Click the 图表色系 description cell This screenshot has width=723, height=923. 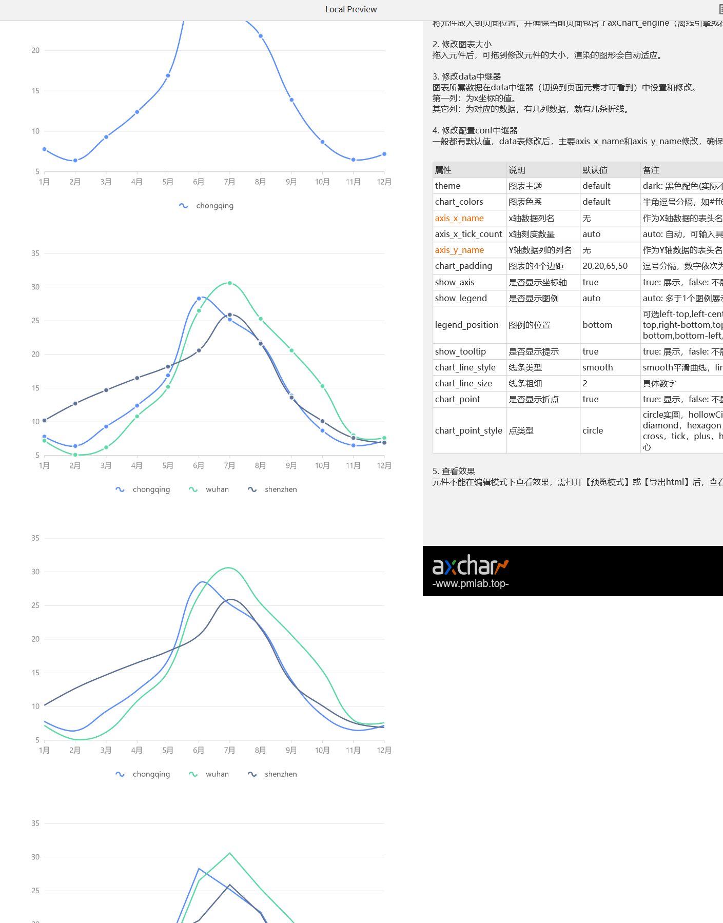click(x=543, y=202)
